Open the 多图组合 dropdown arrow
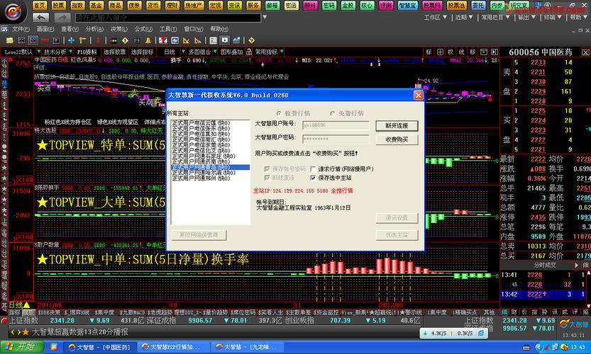 pyautogui.click(x=215, y=52)
